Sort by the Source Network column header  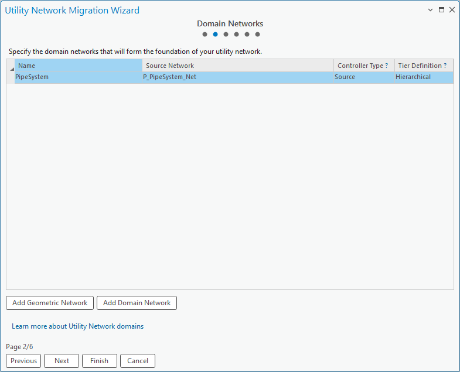pyautogui.click(x=238, y=66)
